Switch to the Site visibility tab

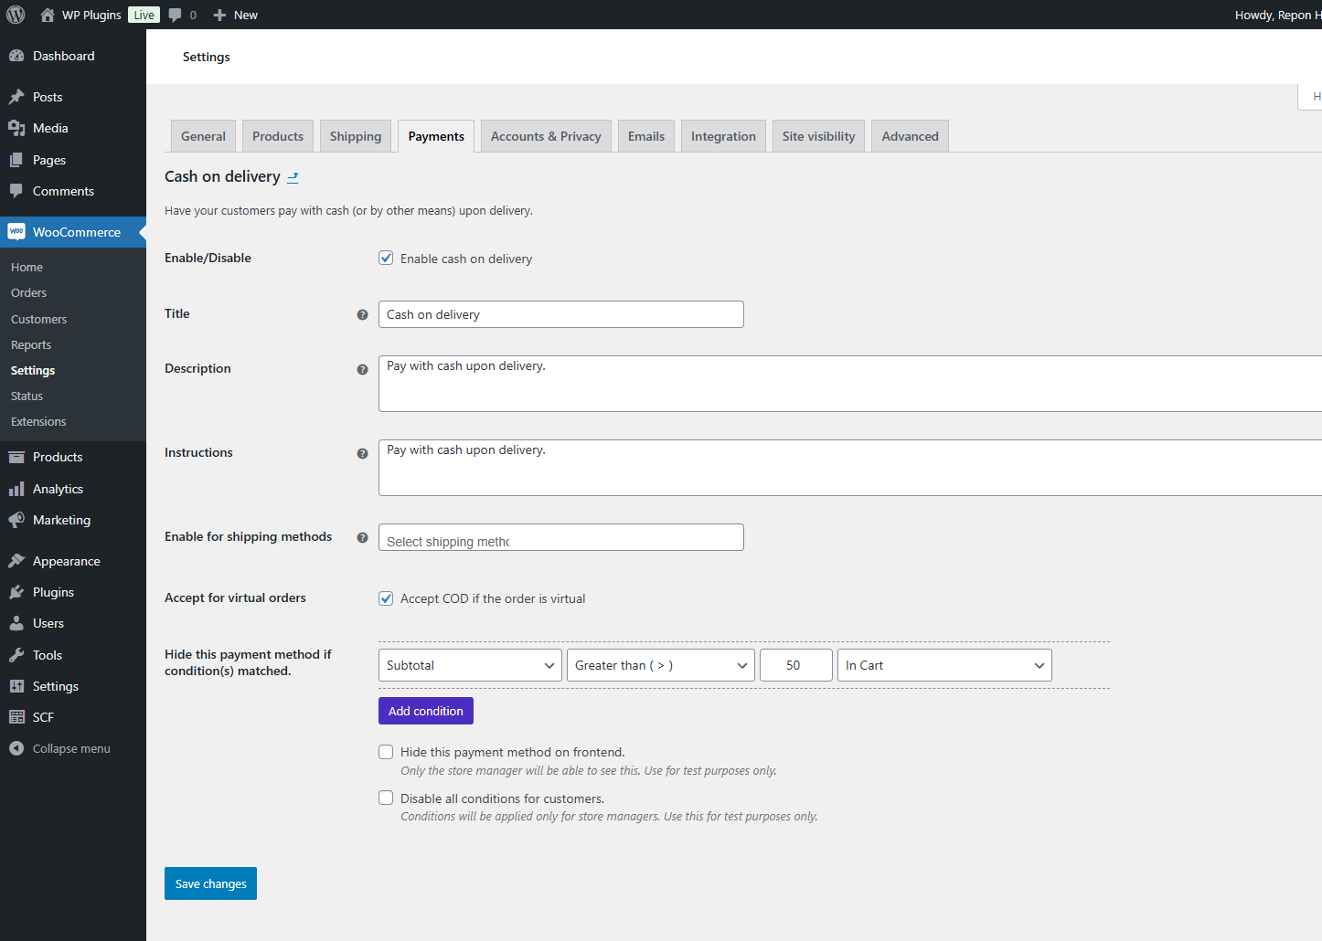pyautogui.click(x=818, y=136)
